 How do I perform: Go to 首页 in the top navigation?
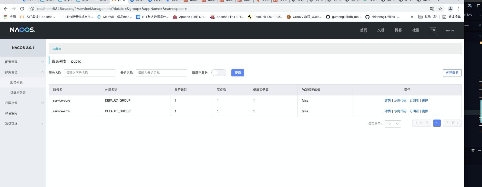[x=363, y=30]
